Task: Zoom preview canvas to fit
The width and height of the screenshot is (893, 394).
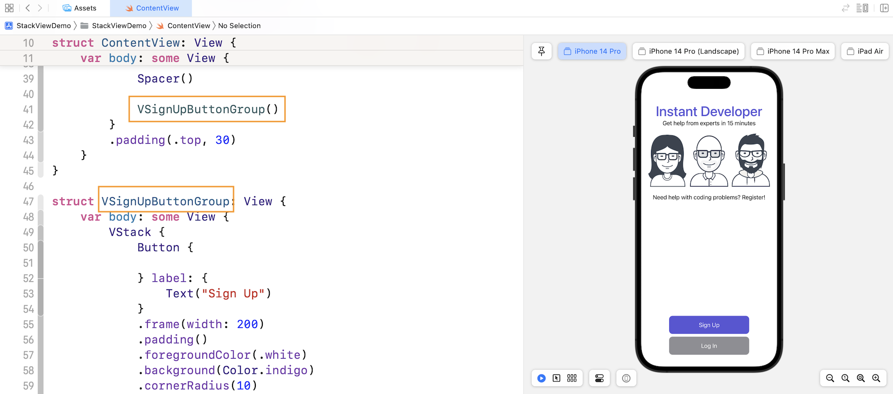Action: (861, 378)
